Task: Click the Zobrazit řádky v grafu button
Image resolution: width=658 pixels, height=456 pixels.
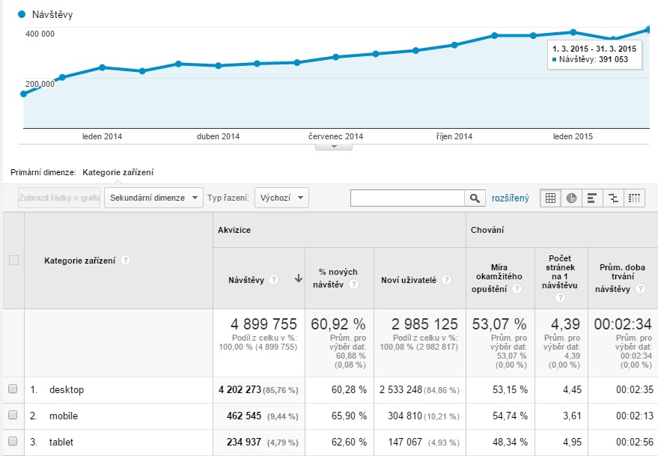Action: pyautogui.click(x=59, y=198)
